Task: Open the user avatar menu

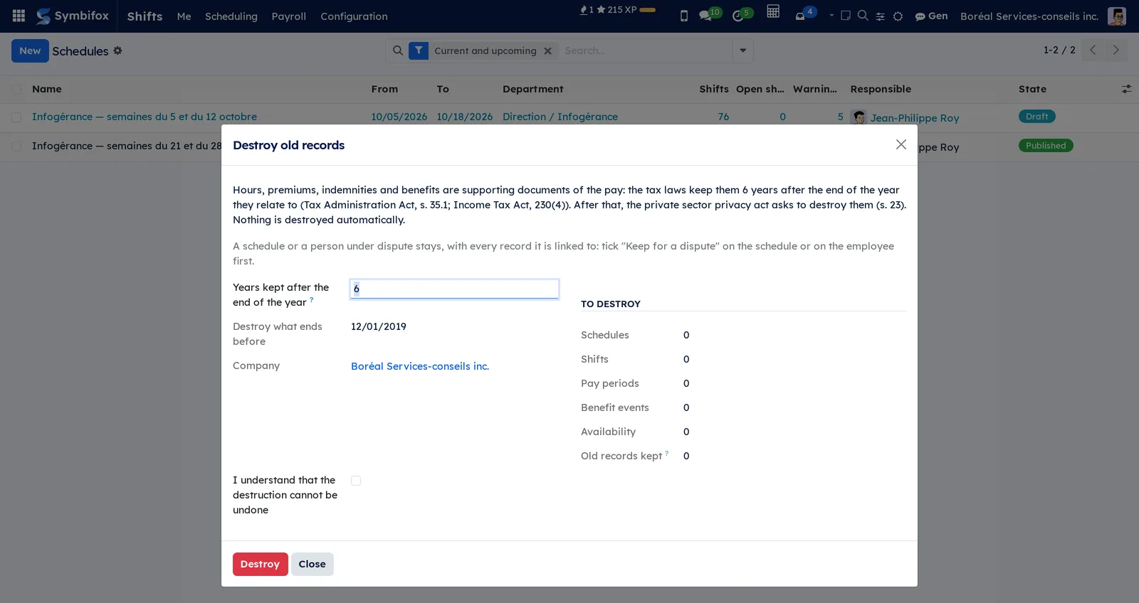Action: point(1116,16)
